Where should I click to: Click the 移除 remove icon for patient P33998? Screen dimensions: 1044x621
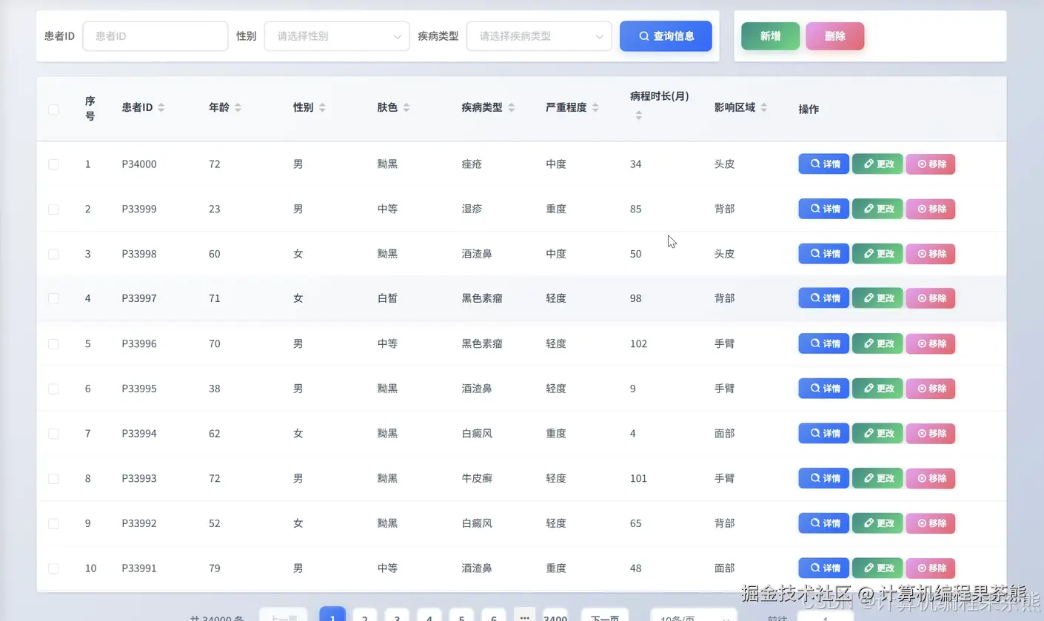click(x=930, y=253)
